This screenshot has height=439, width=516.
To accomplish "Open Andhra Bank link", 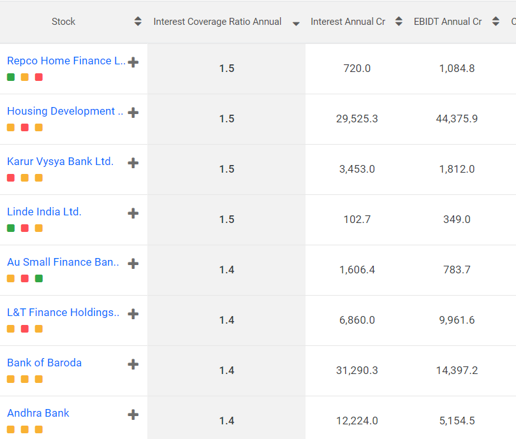I will tap(38, 413).
